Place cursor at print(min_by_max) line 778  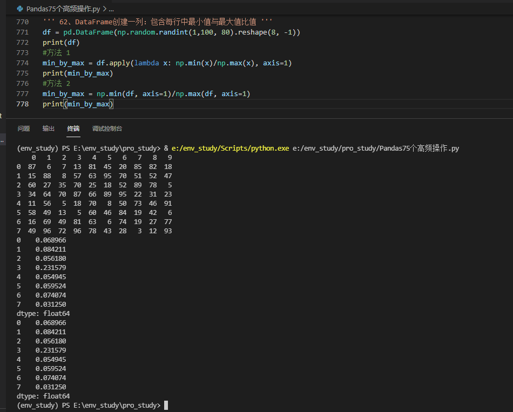pyautogui.click(x=78, y=104)
